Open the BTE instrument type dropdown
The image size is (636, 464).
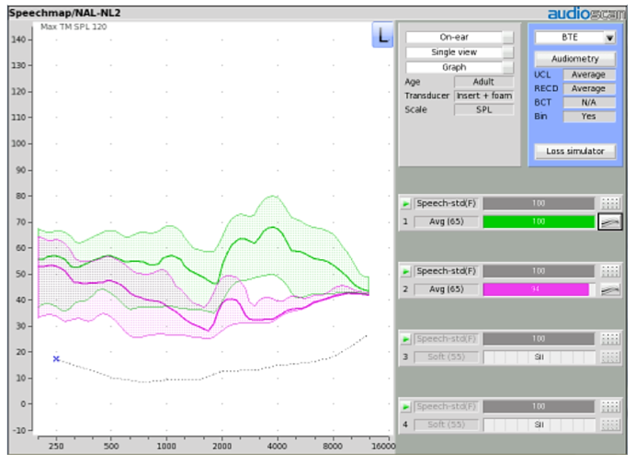574,38
